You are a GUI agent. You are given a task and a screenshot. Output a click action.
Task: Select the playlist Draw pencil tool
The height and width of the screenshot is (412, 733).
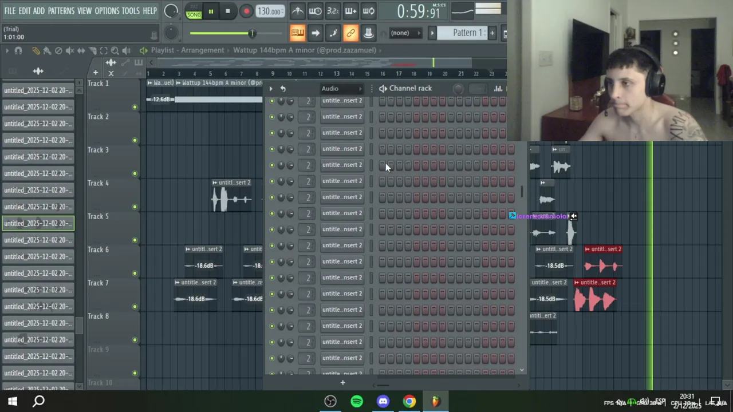(x=36, y=50)
